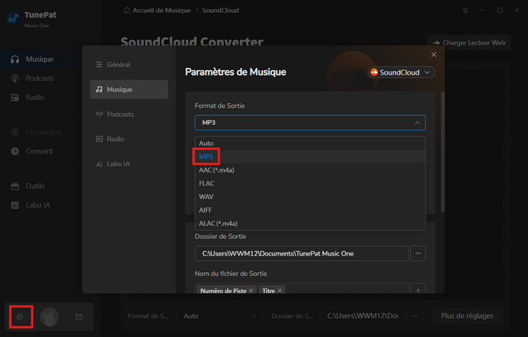
Task: Switch to the Podcasts settings tab
Action: (x=129, y=114)
